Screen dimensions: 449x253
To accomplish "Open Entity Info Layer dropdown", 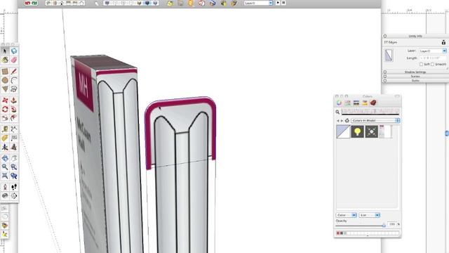I will point(432,51).
